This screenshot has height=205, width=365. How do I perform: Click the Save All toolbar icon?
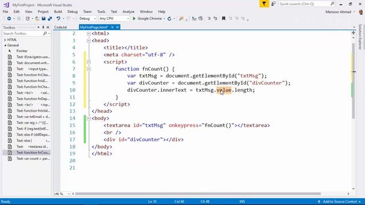[50, 19]
